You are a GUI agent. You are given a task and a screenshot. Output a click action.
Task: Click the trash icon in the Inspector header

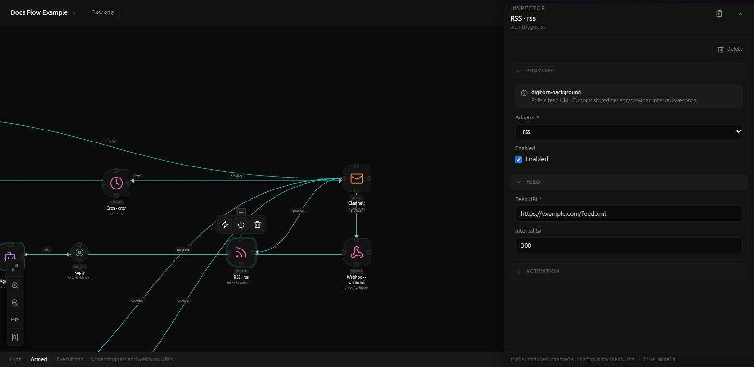719,13
